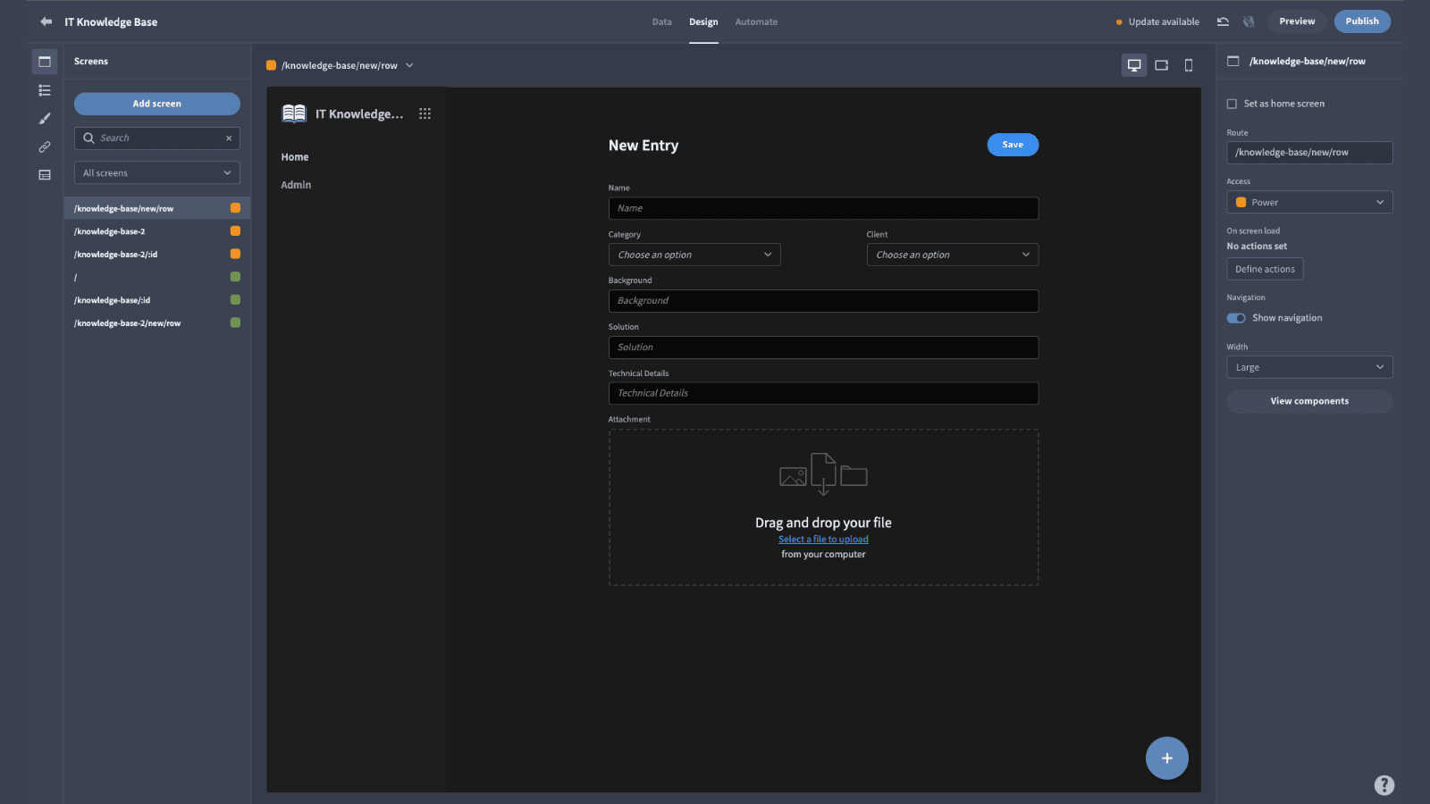Expand the Access Power dropdown
The height and width of the screenshot is (804, 1430).
pyautogui.click(x=1309, y=203)
